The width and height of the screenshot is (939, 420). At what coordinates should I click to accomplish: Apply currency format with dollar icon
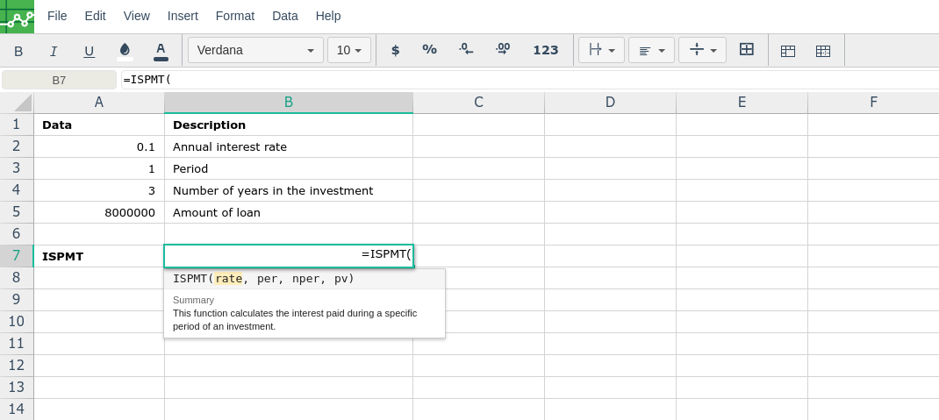click(x=395, y=50)
